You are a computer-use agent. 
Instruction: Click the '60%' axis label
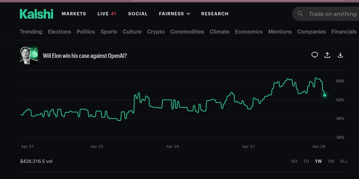point(340,81)
